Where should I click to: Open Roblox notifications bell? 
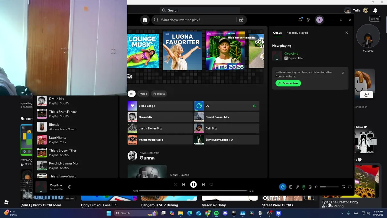375,10
